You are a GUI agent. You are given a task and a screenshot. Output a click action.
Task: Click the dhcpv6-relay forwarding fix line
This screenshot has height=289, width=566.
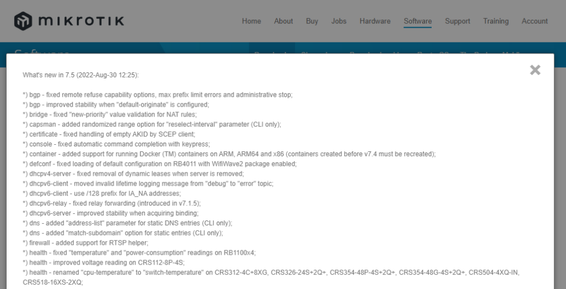point(112,203)
